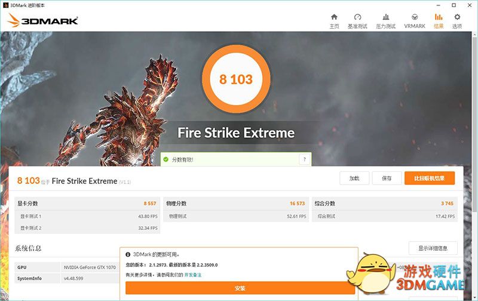The width and height of the screenshot is (478, 301).
Task: Click the 保存 (Save) button
Action: pos(387,178)
